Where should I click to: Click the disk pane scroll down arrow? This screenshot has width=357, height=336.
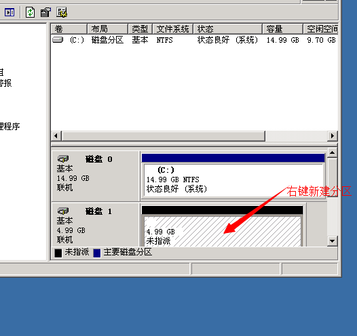click(332, 241)
